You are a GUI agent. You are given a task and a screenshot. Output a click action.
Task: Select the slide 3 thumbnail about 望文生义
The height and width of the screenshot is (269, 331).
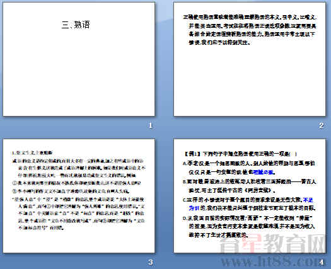(79, 196)
